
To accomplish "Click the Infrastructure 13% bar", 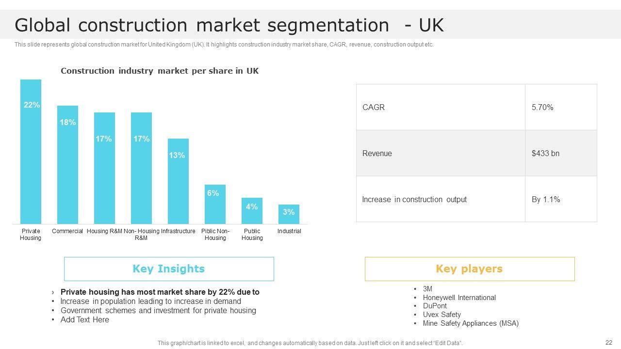I will tap(178, 181).
